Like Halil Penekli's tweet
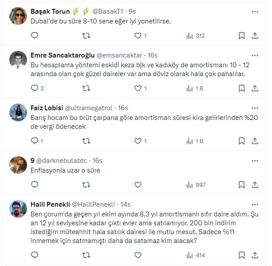Viewport: 272px width, 266px height. click(138, 255)
